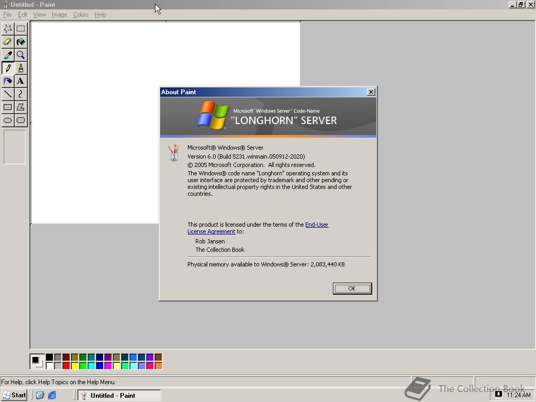Pick the dark red color swatch
This screenshot has height=402, width=536.
coord(66,357)
